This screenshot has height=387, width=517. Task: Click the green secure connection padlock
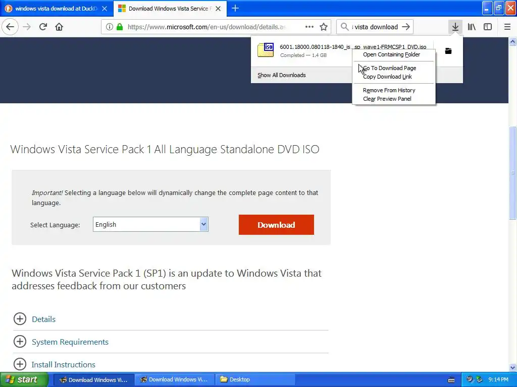click(120, 27)
